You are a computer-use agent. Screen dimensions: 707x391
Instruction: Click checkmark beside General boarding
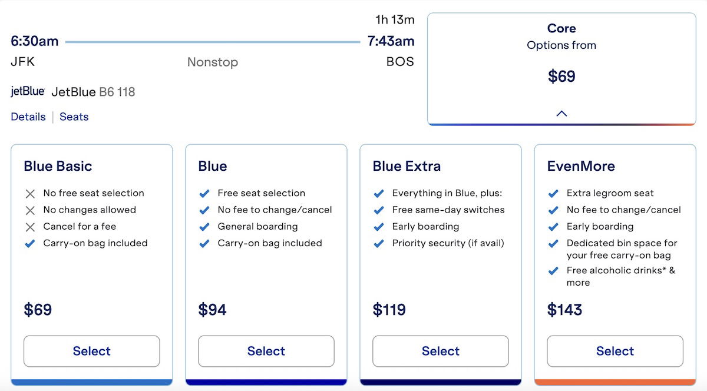(204, 227)
